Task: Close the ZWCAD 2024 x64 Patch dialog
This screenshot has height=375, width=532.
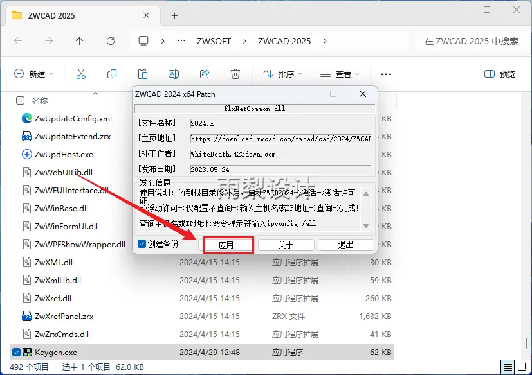Action: [363, 94]
